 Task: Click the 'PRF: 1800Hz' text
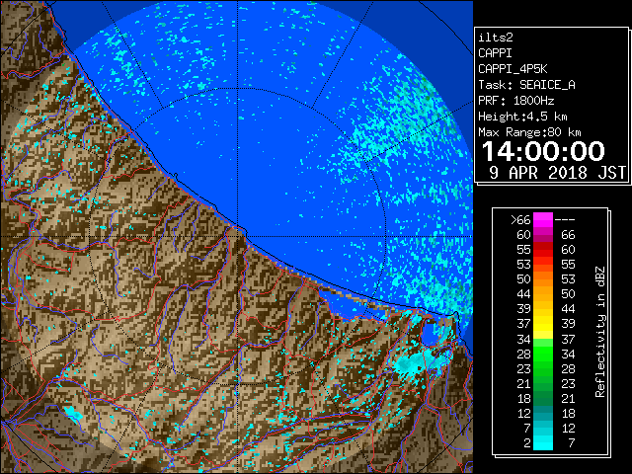(x=515, y=101)
